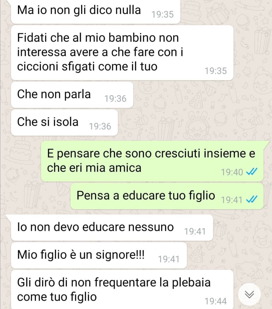The image size is (272, 309).
Task: Tap the green 'Pensa a educare tuo figlio' bubble
Action: pos(167,196)
